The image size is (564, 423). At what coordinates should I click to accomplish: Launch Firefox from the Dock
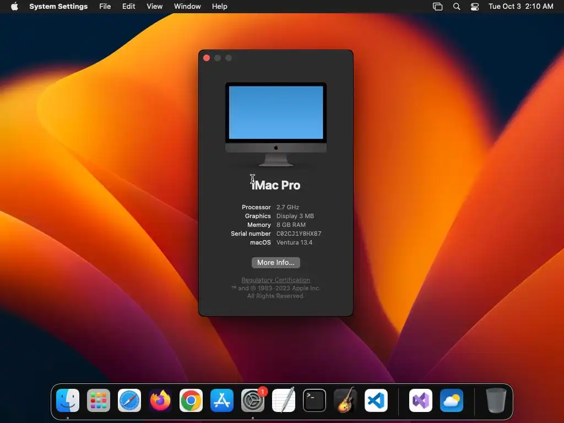[160, 400]
